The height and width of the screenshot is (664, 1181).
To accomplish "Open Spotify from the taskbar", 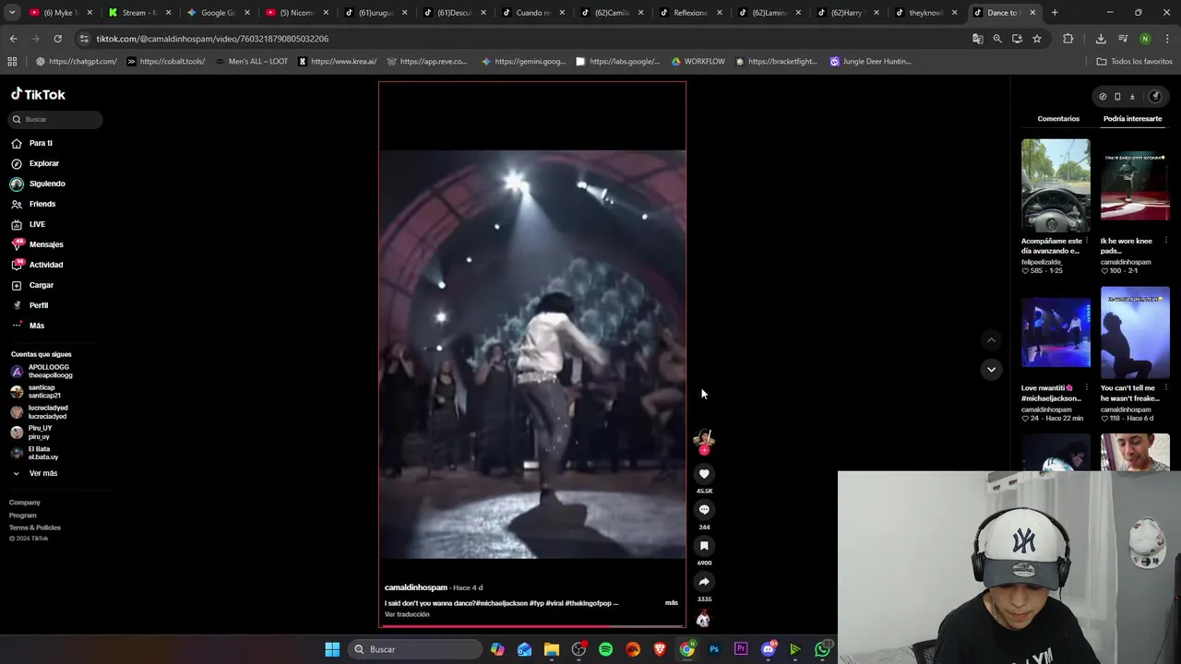I will click(x=605, y=649).
